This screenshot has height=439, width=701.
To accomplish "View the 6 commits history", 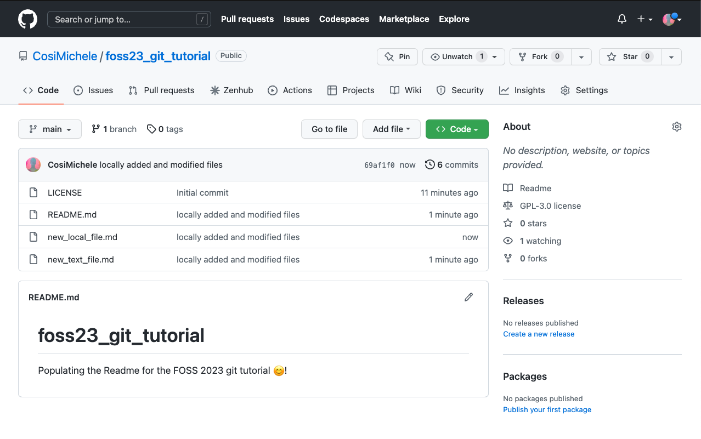I will (451, 165).
